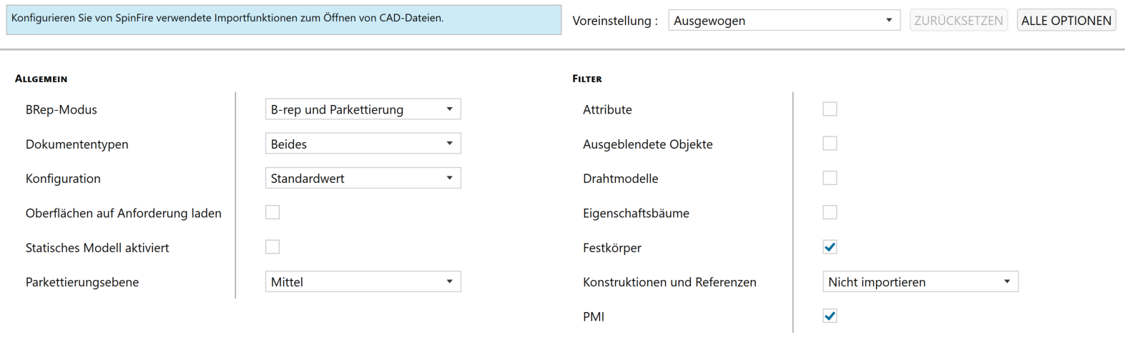The height and width of the screenshot is (345, 1125).
Task: Open the Voreinstellung preset dropdown
Action: [x=784, y=21]
